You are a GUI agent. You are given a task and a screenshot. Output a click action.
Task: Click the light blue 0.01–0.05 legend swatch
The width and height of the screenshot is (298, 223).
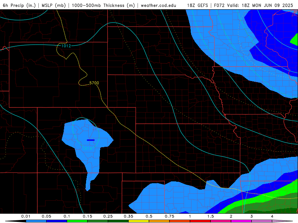36,221
